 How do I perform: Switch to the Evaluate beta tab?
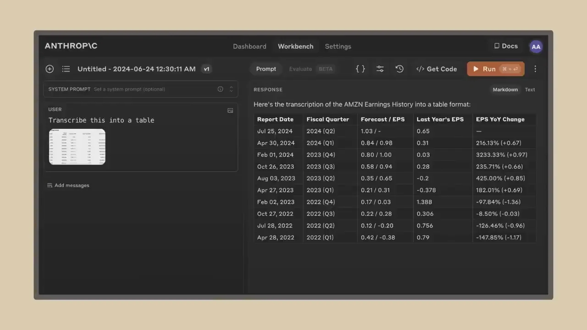click(311, 69)
